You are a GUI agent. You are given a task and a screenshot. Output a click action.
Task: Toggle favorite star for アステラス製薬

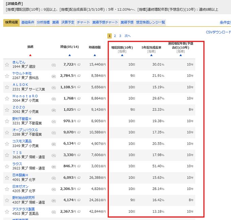(x=7, y=212)
